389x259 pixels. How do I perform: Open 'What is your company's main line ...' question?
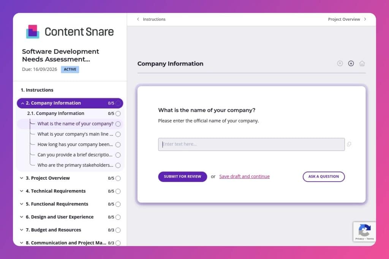[x=75, y=134]
